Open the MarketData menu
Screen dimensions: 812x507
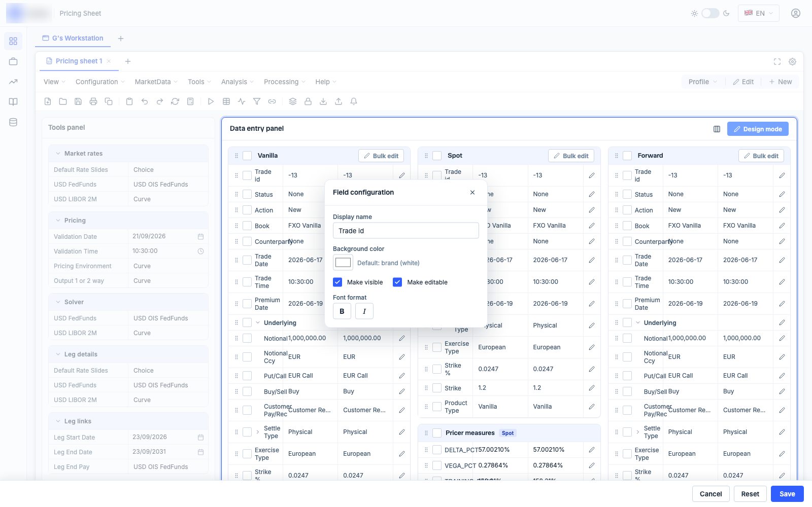(156, 82)
